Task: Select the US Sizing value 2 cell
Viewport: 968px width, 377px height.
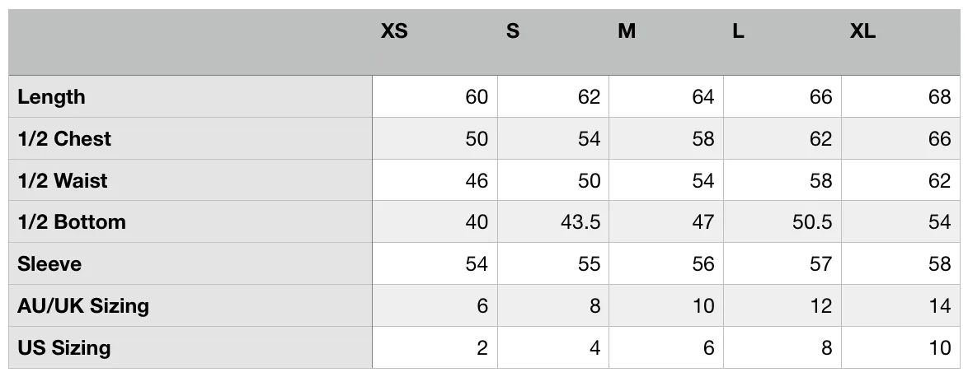Action: click(435, 347)
